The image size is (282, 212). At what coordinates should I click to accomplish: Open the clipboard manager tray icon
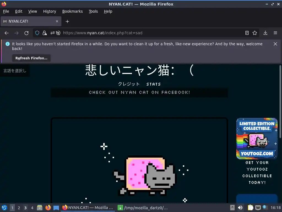pos(250,208)
